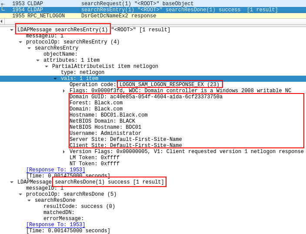Collapse the LDAPMessage searchResDone(1) node
Screen dimensions: 306x234
tap(12, 182)
